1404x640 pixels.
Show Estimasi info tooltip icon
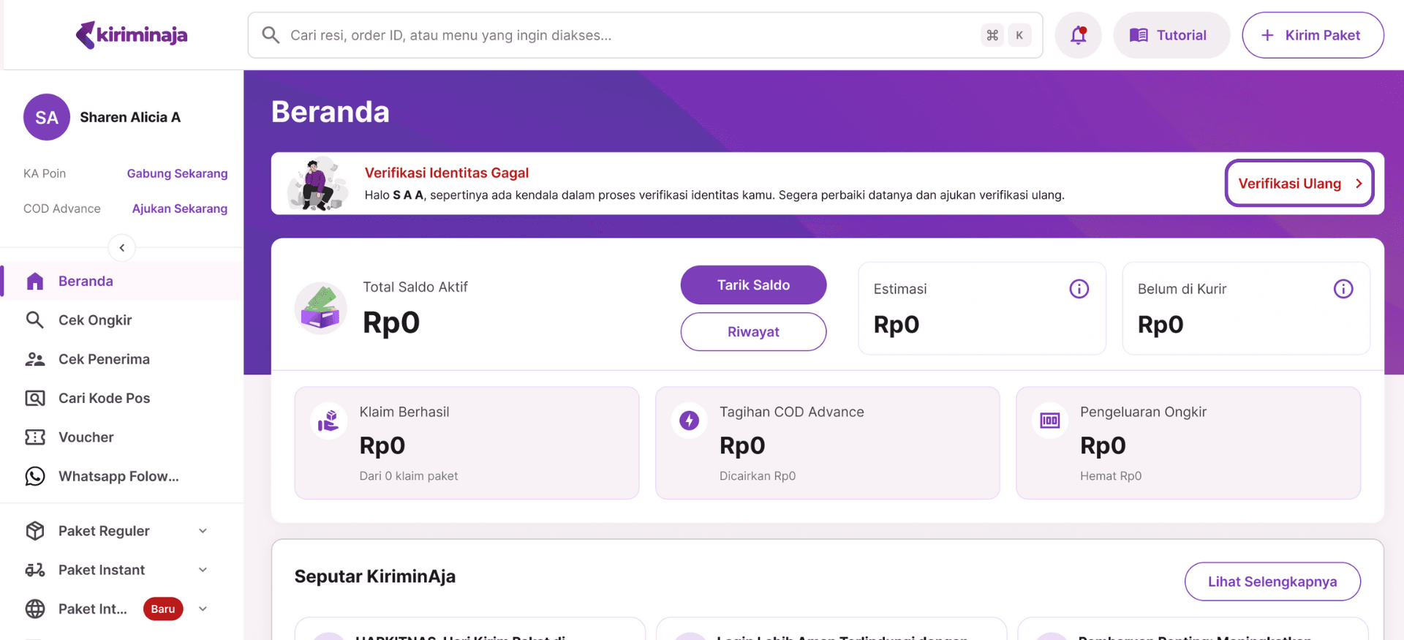pyautogui.click(x=1079, y=288)
